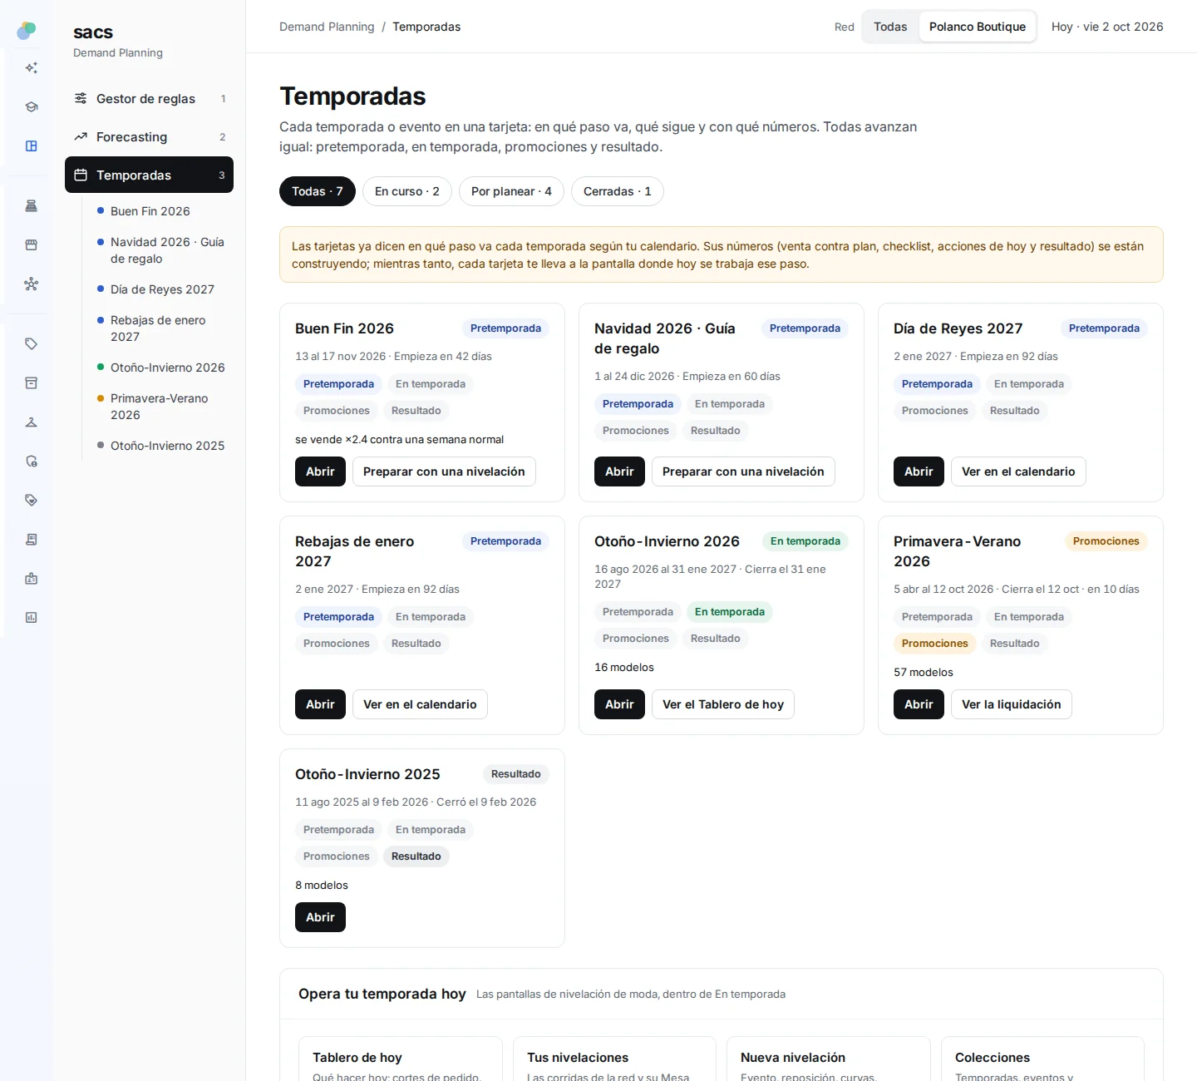This screenshot has height=1081, width=1197.
Task: Click Demand Planning in the breadcrumb
Action: pos(327,27)
